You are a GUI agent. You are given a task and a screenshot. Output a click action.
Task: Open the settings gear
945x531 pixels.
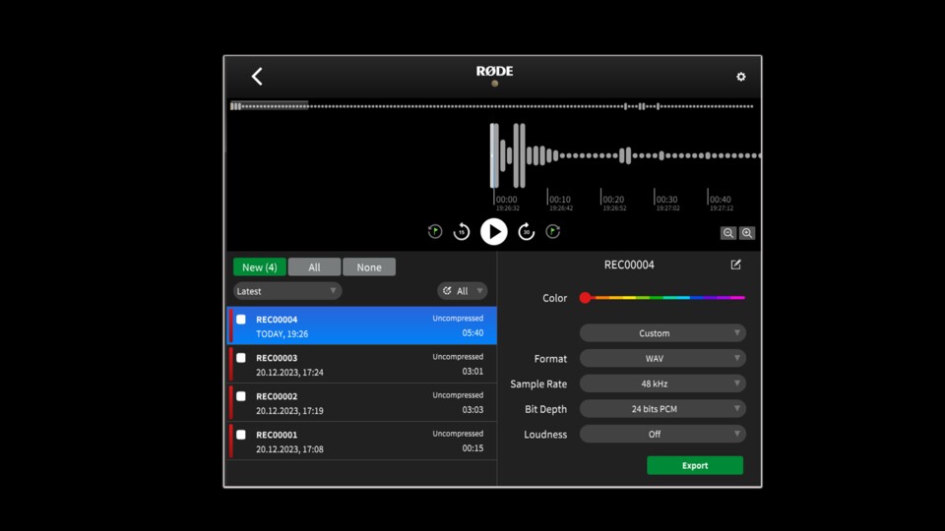coord(741,77)
